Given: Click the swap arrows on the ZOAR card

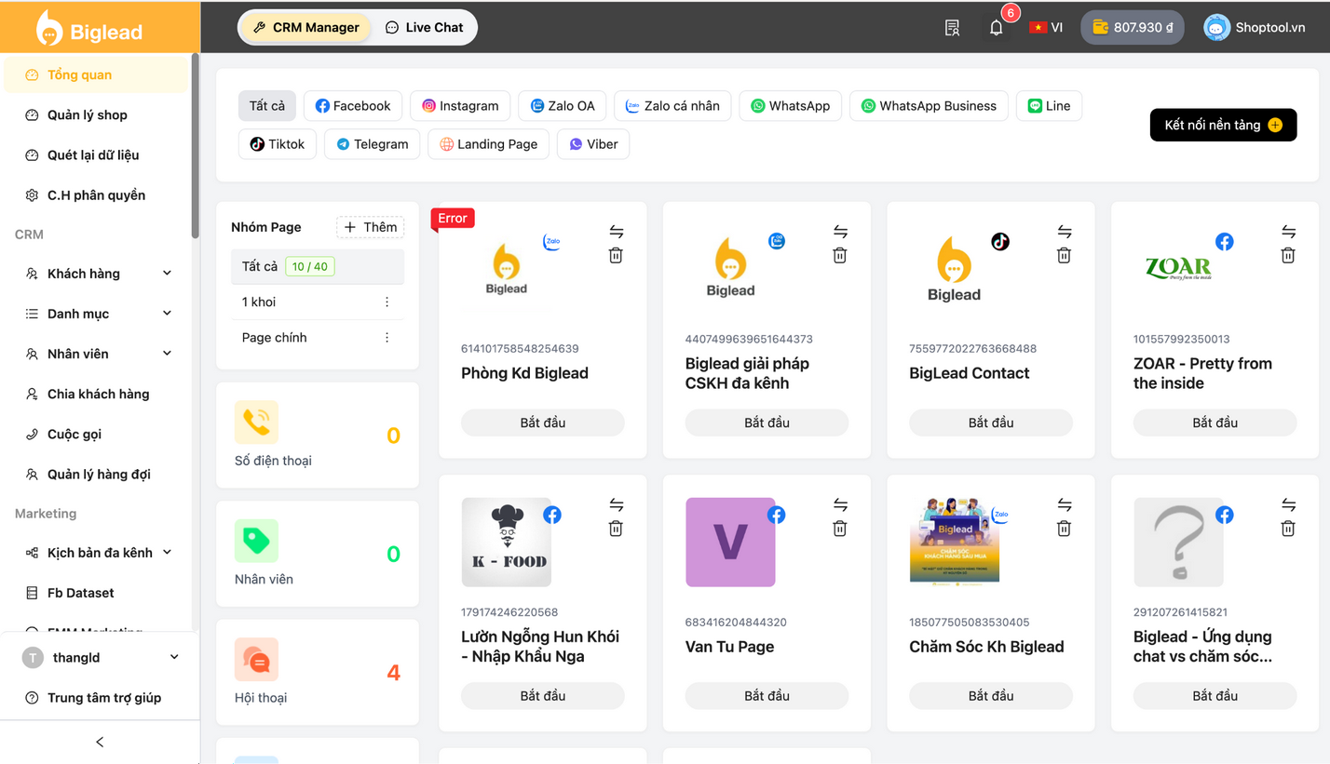Looking at the screenshot, I should point(1288,232).
